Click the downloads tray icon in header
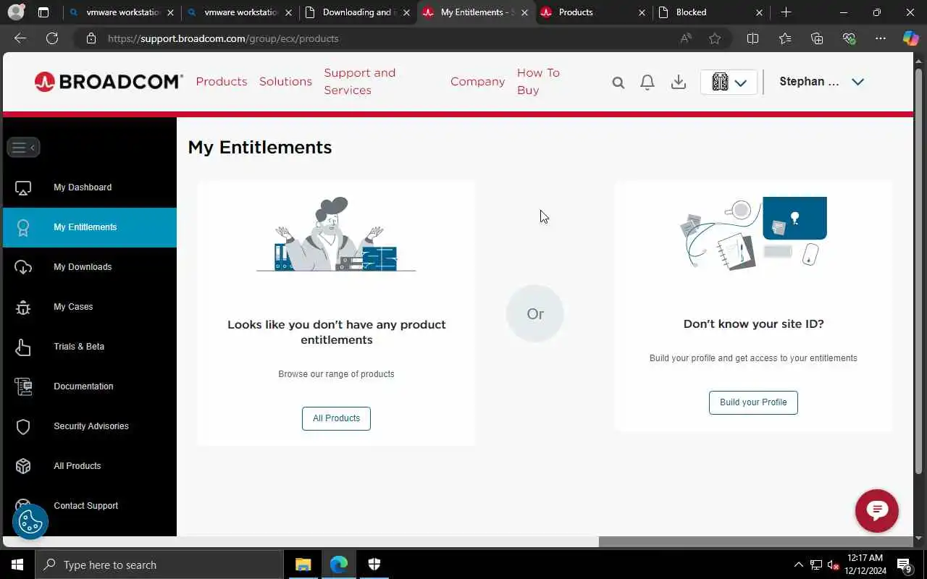Image resolution: width=927 pixels, height=579 pixels. 679,83
